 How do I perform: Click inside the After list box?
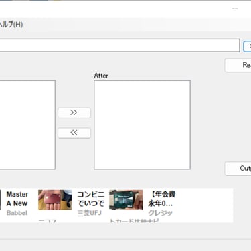[x=142, y=125]
